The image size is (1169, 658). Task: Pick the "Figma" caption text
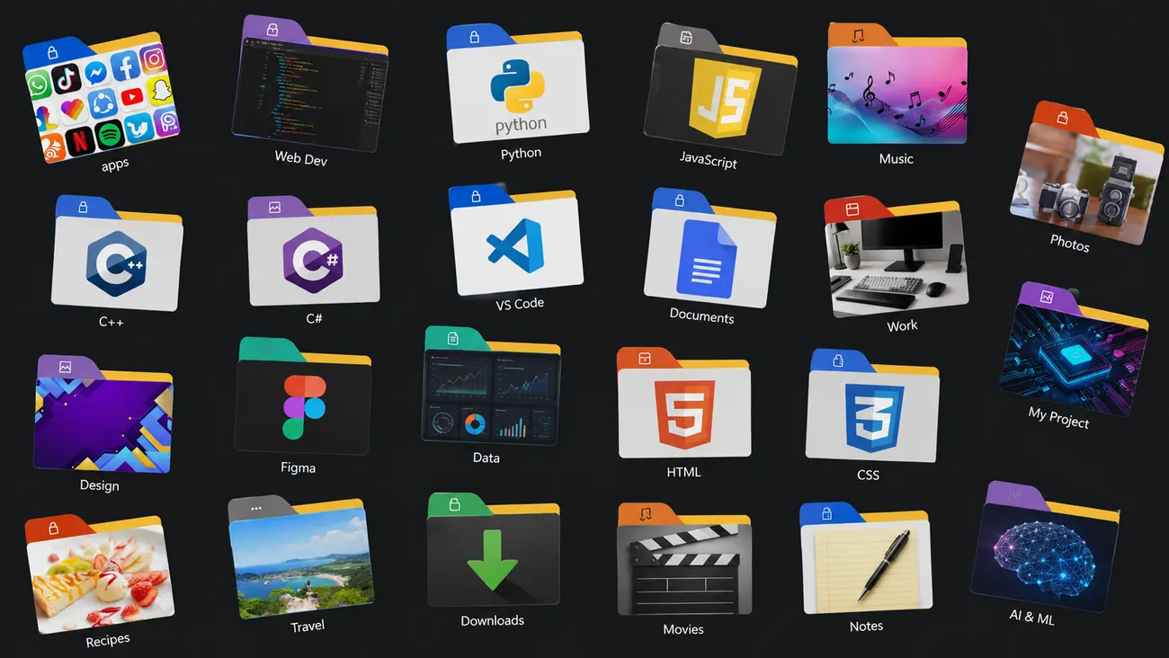(298, 468)
